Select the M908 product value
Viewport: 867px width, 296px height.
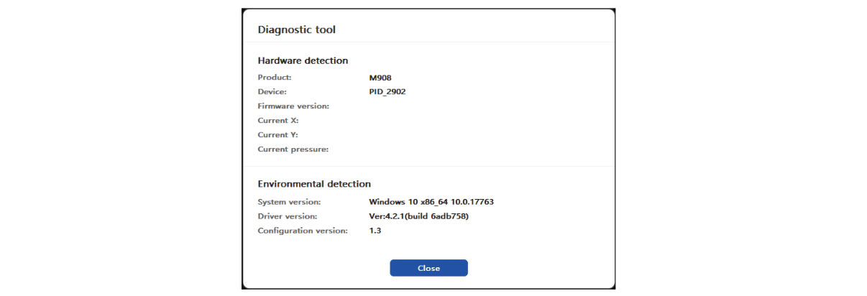coord(380,78)
